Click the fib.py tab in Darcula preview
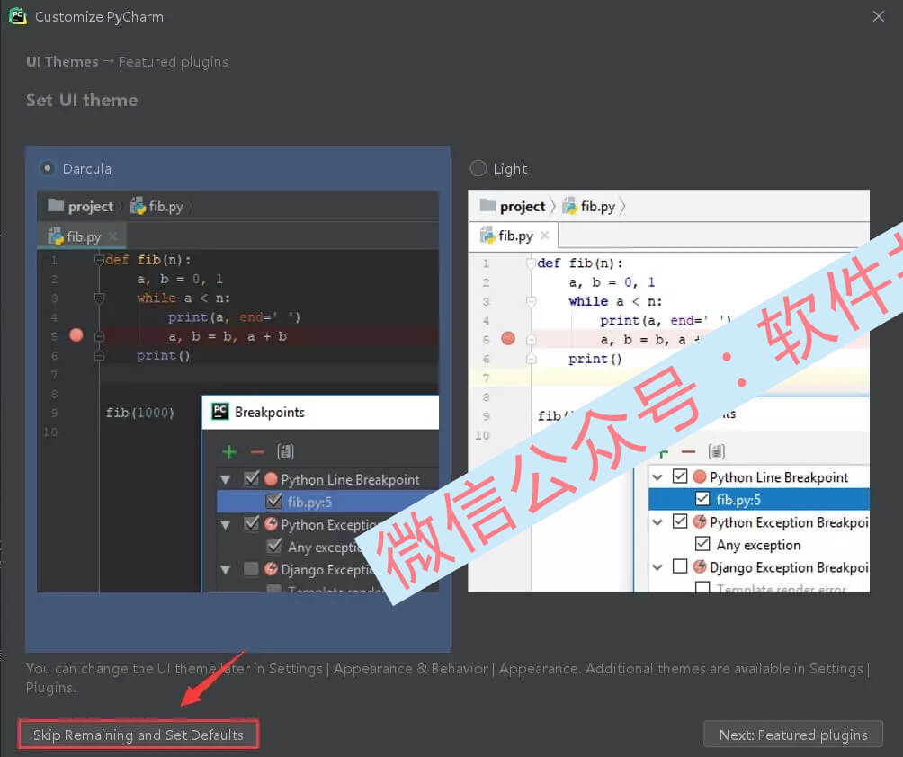 point(83,236)
